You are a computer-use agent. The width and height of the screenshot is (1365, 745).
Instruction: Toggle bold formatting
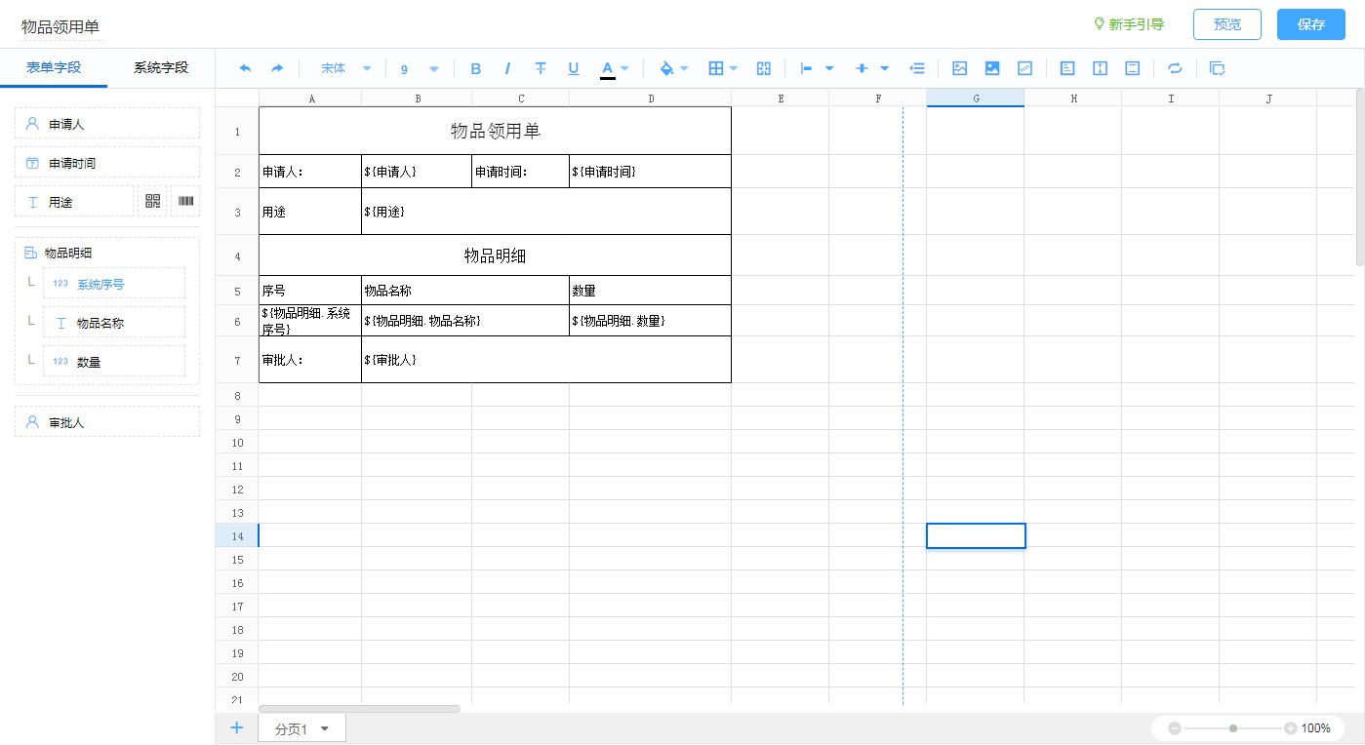(476, 68)
